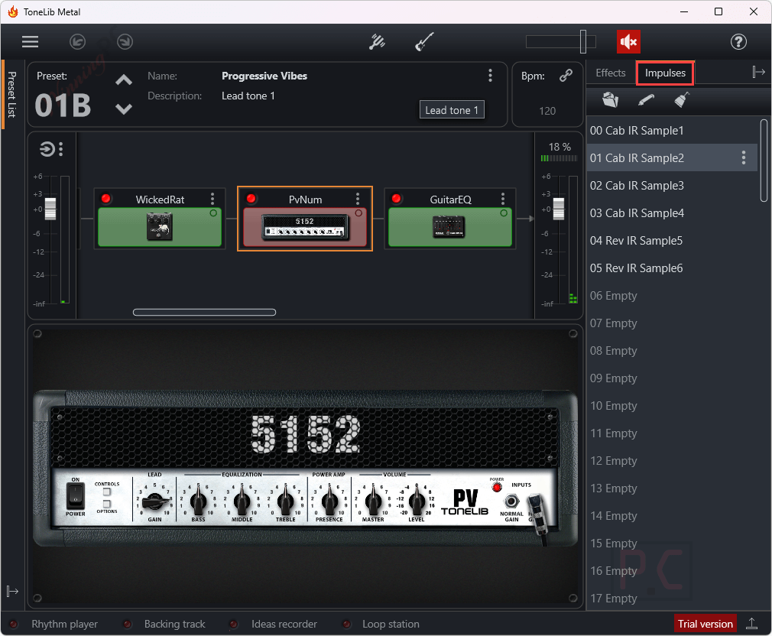
Task: Toggle GuitarEQ red power LED
Action: tap(397, 199)
